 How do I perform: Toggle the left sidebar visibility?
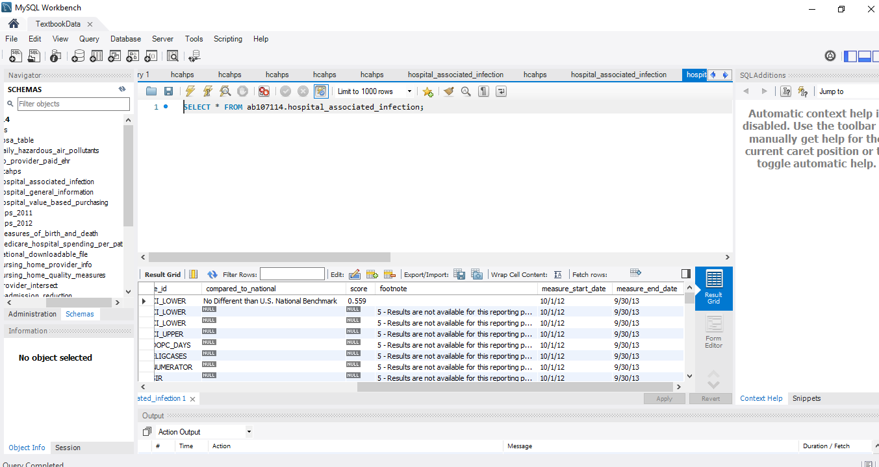[x=850, y=56]
